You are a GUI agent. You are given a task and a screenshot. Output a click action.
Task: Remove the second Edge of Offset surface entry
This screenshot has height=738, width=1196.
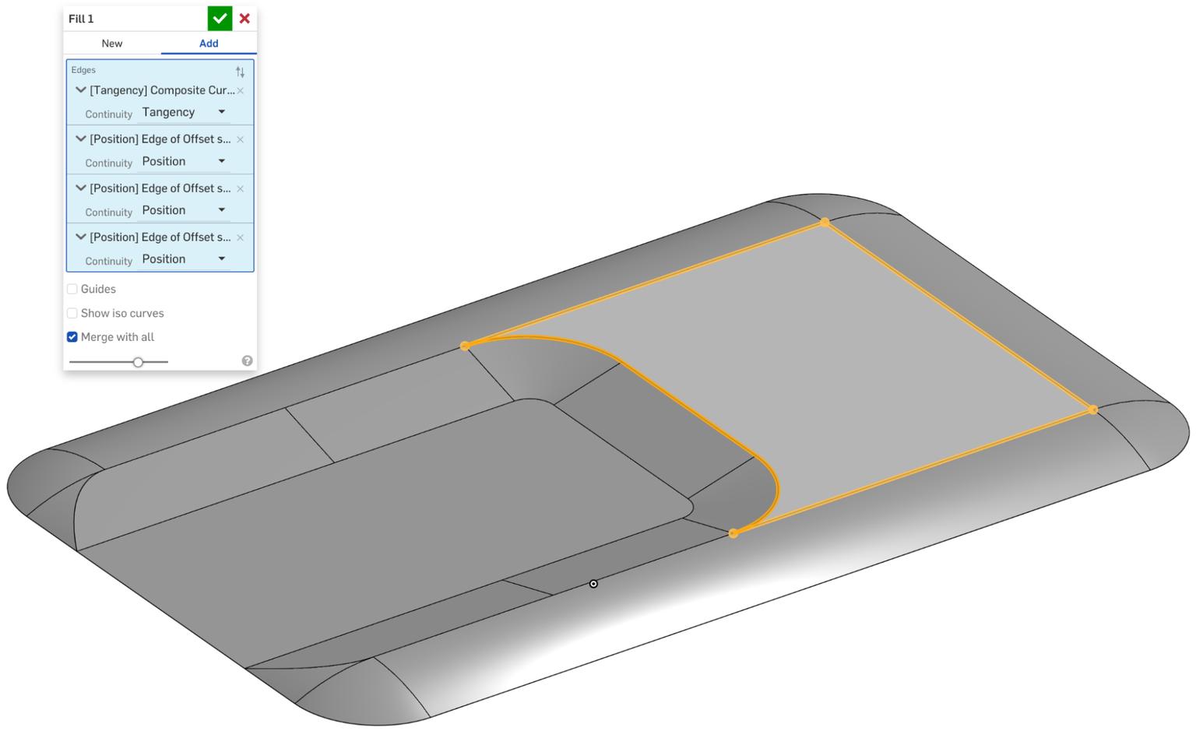click(240, 188)
